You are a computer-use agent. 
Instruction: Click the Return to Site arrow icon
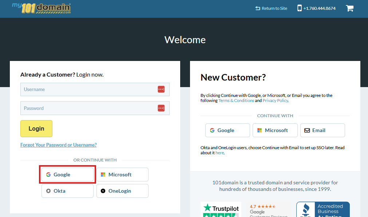click(x=257, y=8)
